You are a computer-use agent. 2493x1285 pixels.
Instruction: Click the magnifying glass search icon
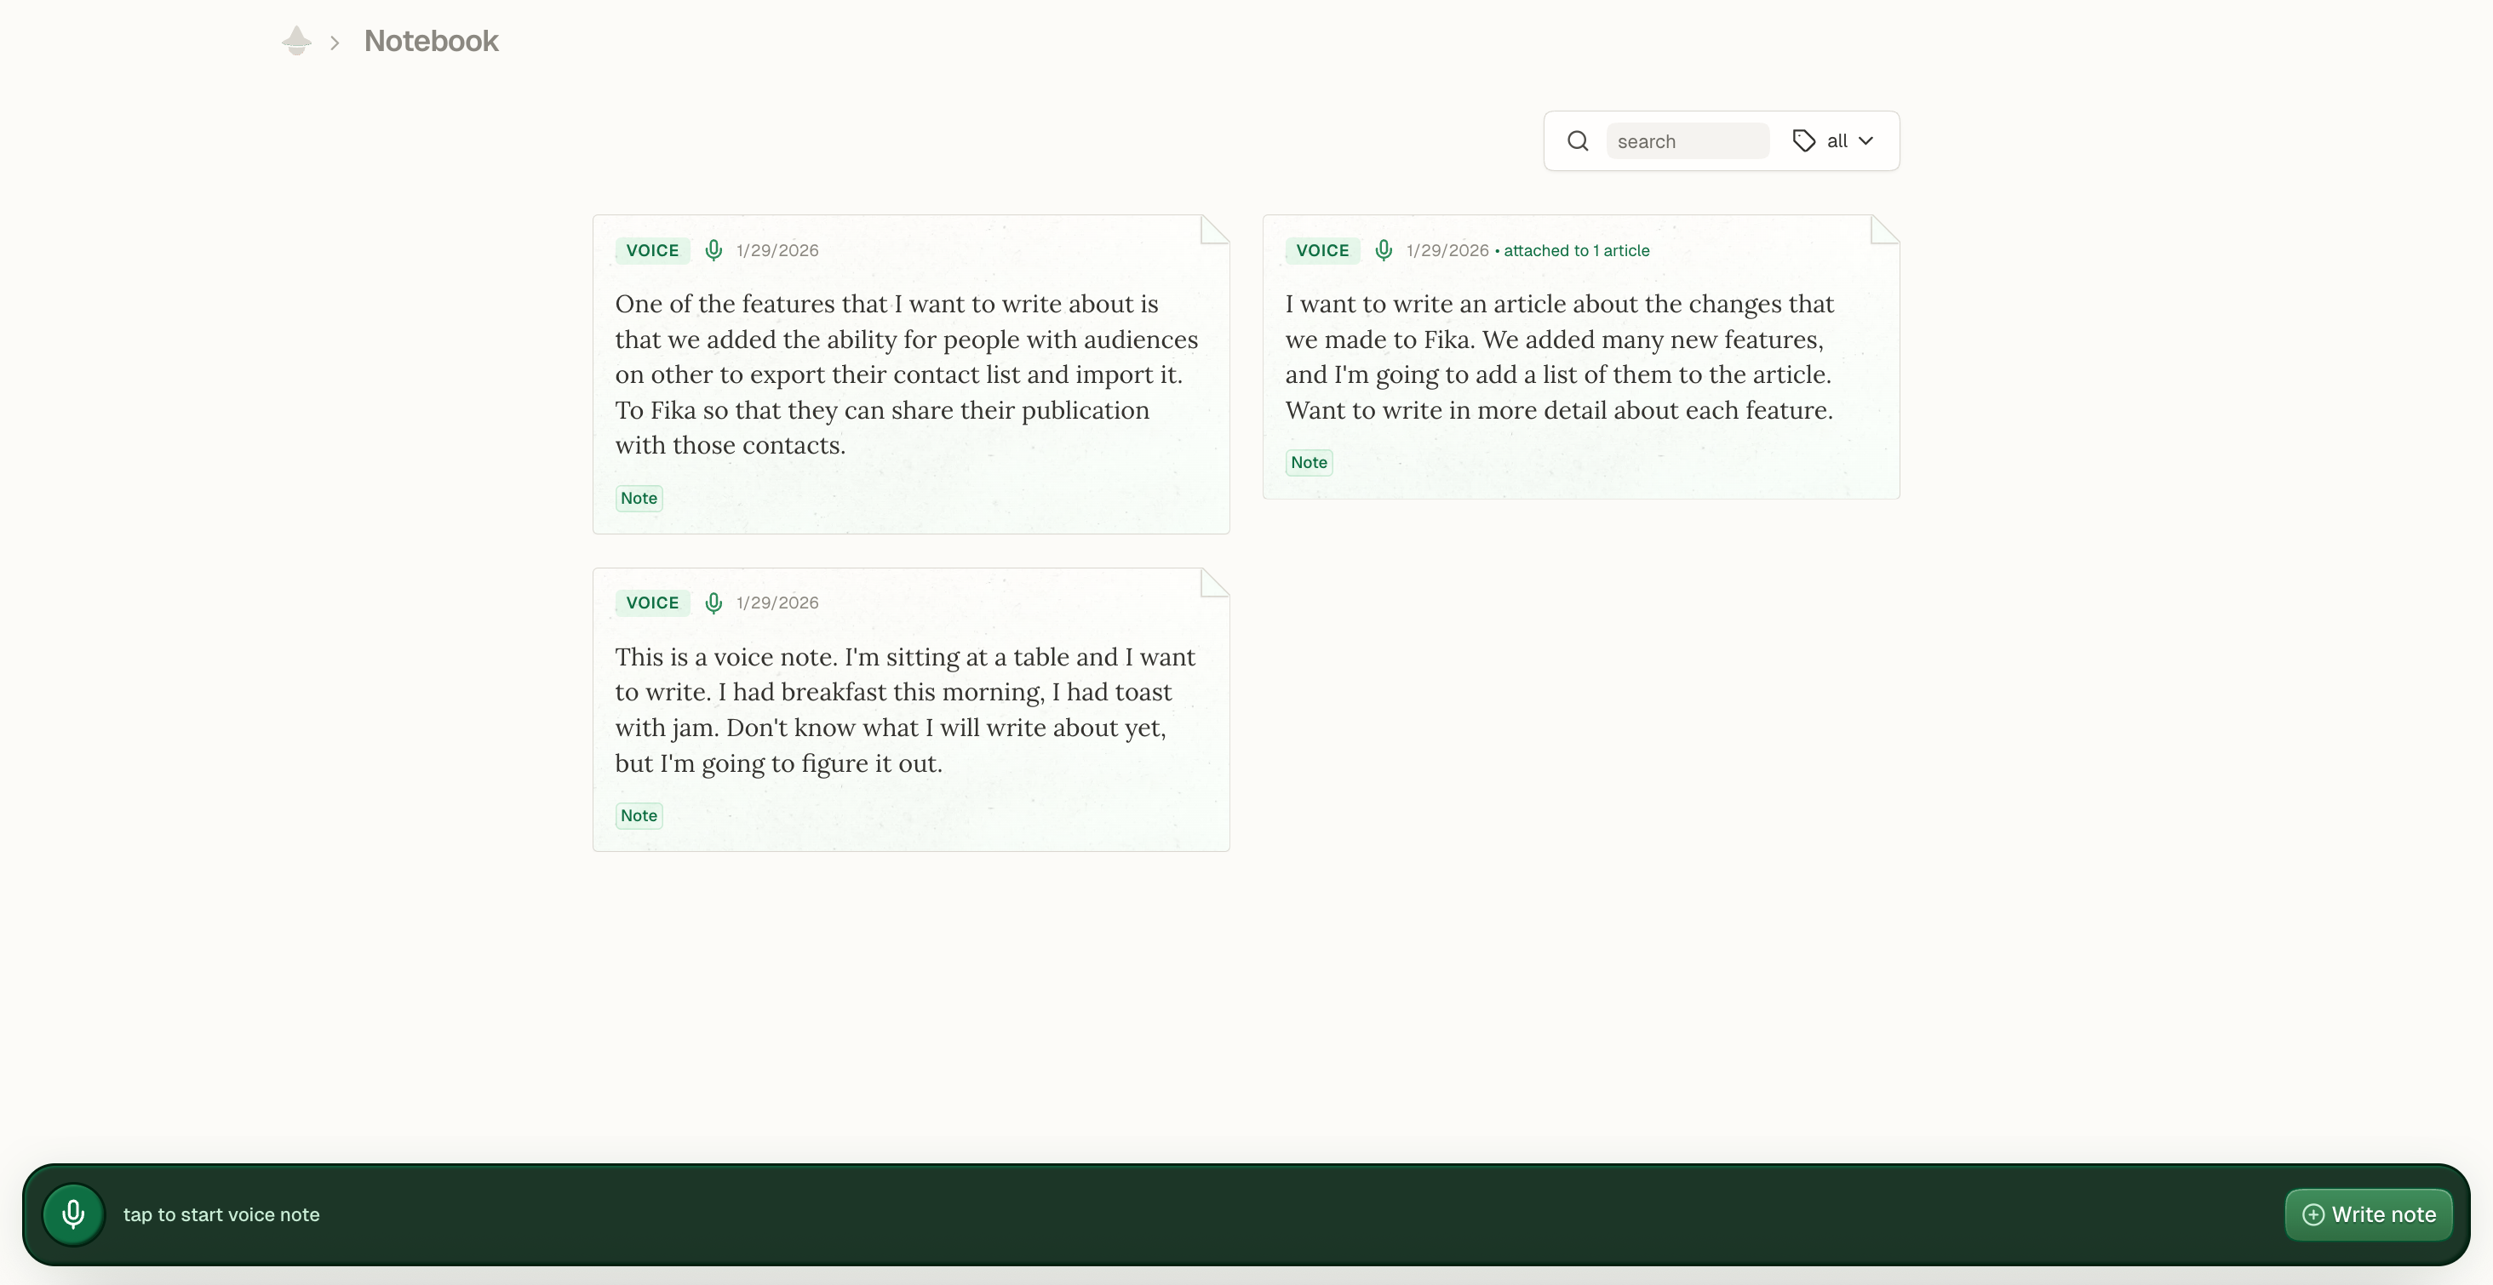click(1578, 140)
